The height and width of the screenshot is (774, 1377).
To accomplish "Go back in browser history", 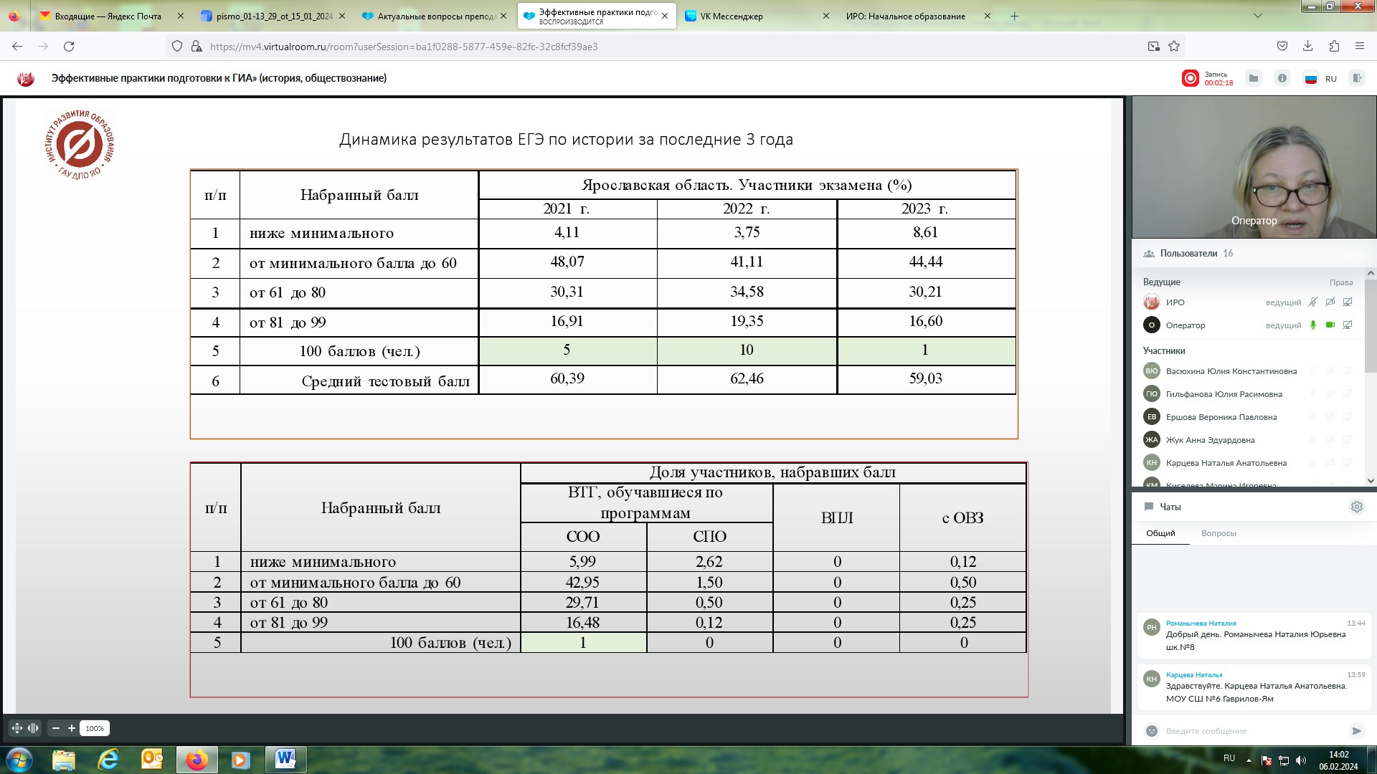I will coord(17,47).
